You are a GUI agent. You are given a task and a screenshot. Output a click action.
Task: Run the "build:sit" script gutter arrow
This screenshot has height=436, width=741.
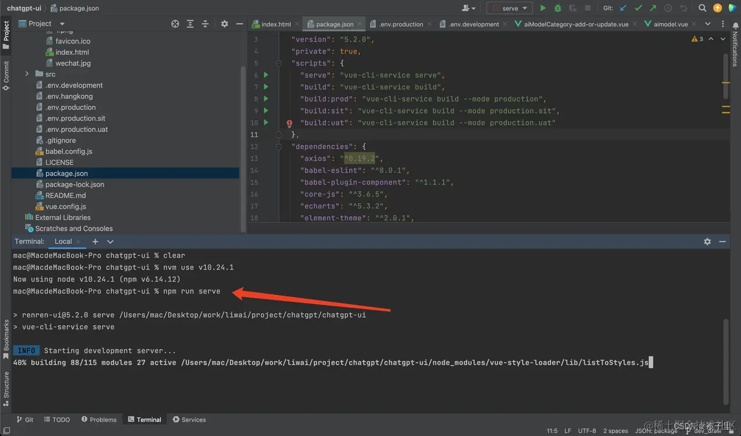(266, 111)
